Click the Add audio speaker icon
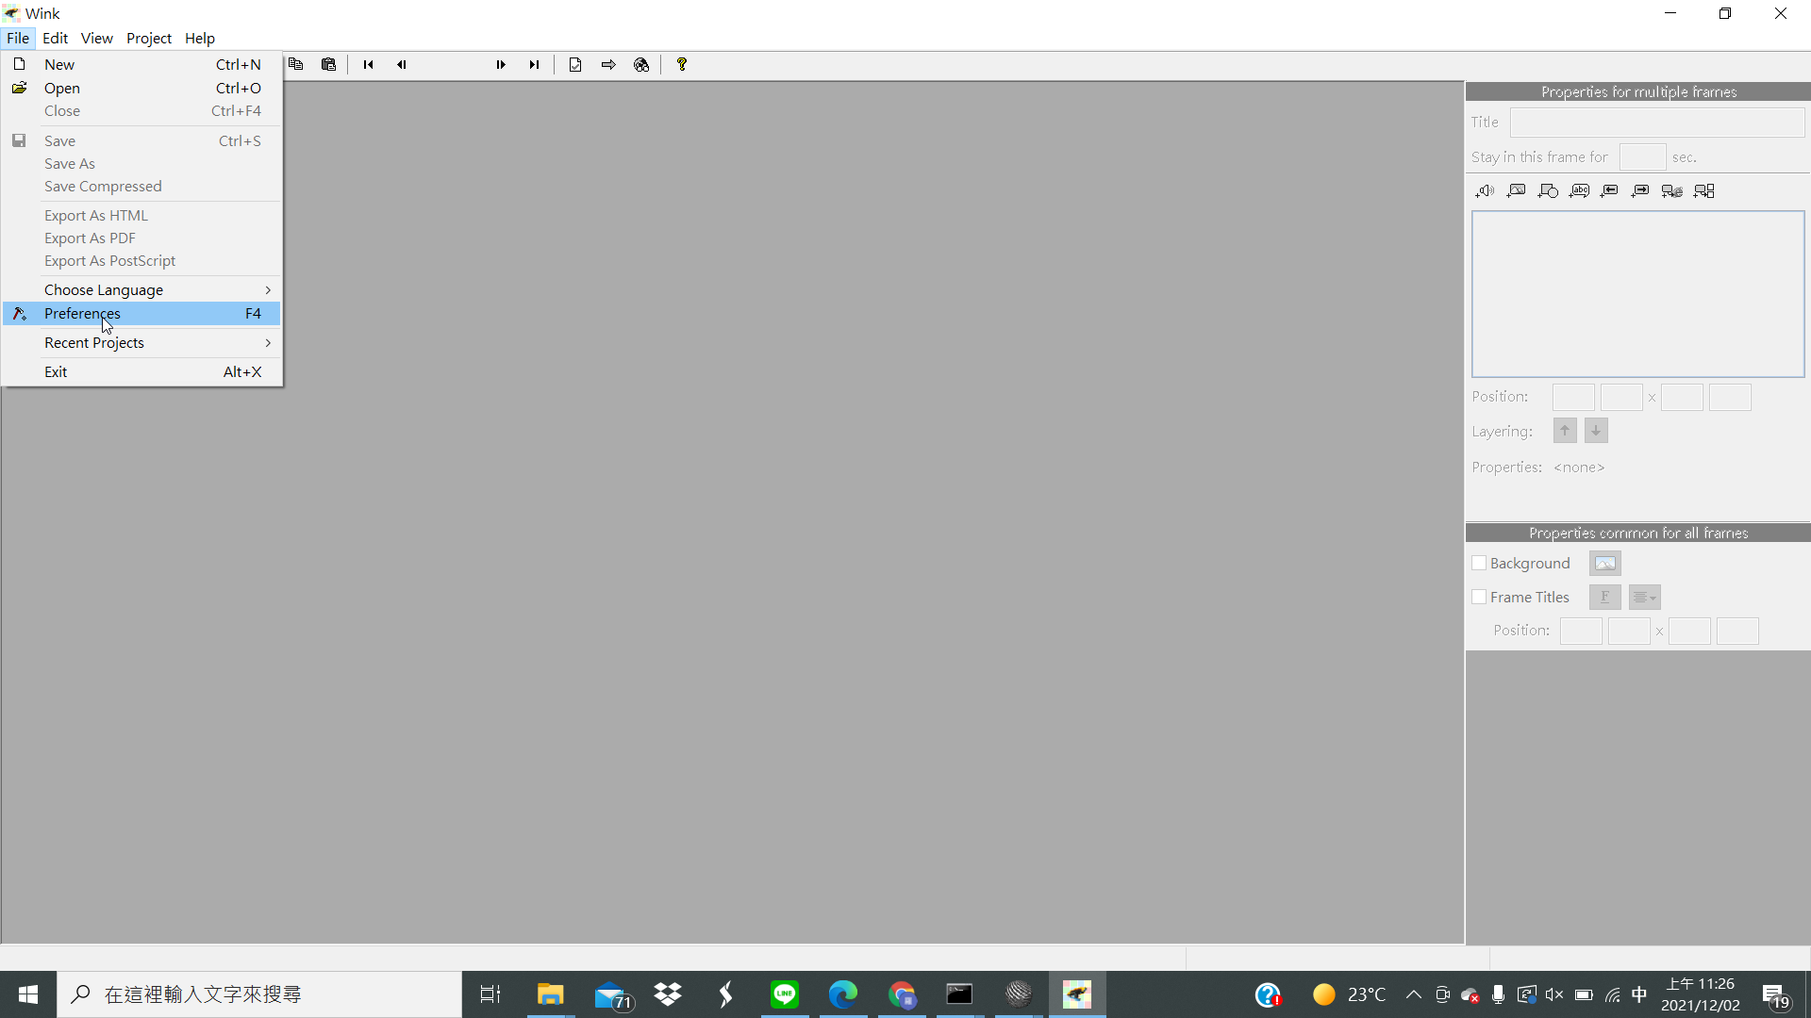1811x1018 pixels. (x=1485, y=190)
